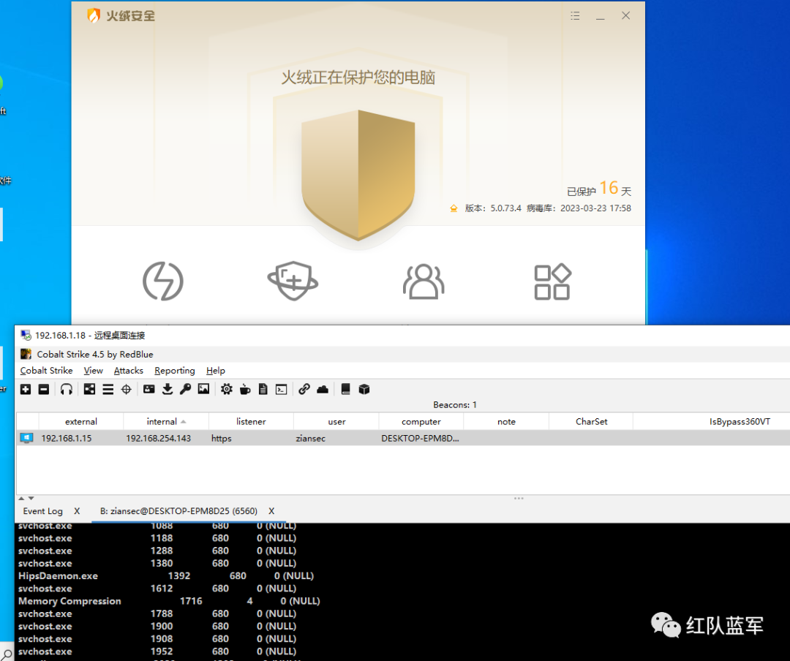Click Huorong version 5.0.73.4 text
Viewport: 790px width, 661px height.
click(x=493, y=208)
